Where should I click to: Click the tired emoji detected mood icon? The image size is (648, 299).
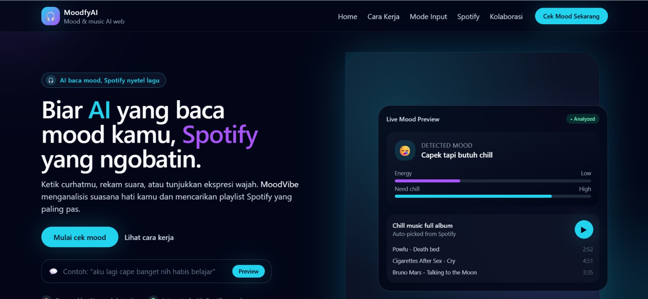pyautogui.click(x=405, y=151)
